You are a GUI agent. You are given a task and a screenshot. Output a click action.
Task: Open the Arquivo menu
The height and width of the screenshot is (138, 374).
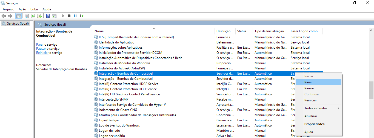(x=8, y=9)
